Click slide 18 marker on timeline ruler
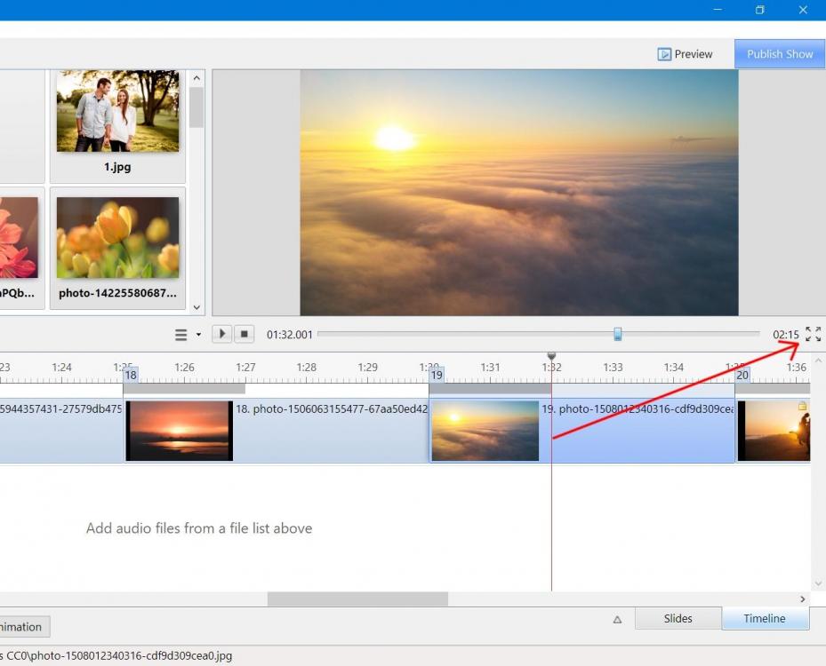 [131, 376]
